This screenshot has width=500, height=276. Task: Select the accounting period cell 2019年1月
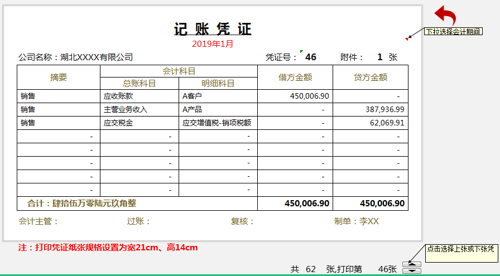coord(213,43)
